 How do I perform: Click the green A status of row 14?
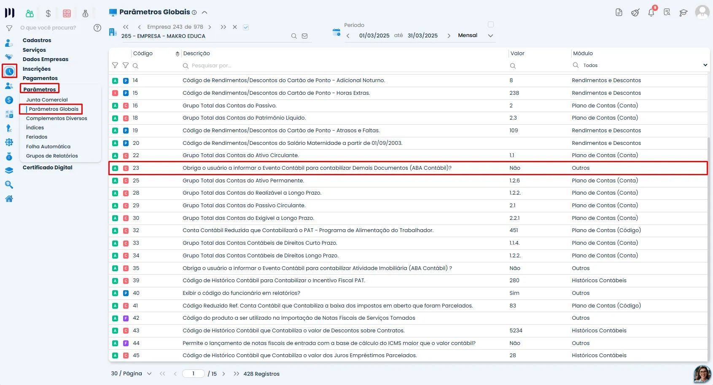point(115,80)
